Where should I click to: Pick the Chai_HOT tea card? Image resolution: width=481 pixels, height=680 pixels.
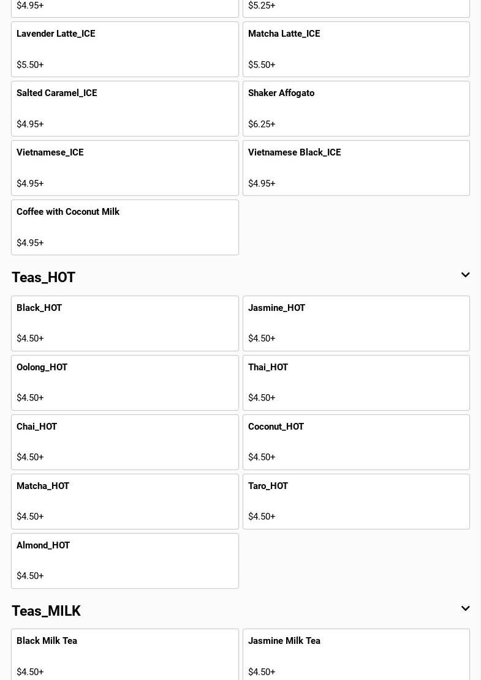(x=125, y=443)
